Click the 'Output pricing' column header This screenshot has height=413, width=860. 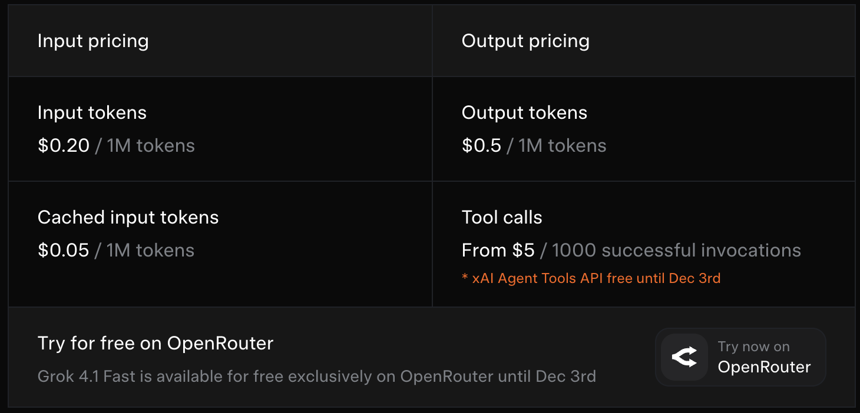pos(525,41)
